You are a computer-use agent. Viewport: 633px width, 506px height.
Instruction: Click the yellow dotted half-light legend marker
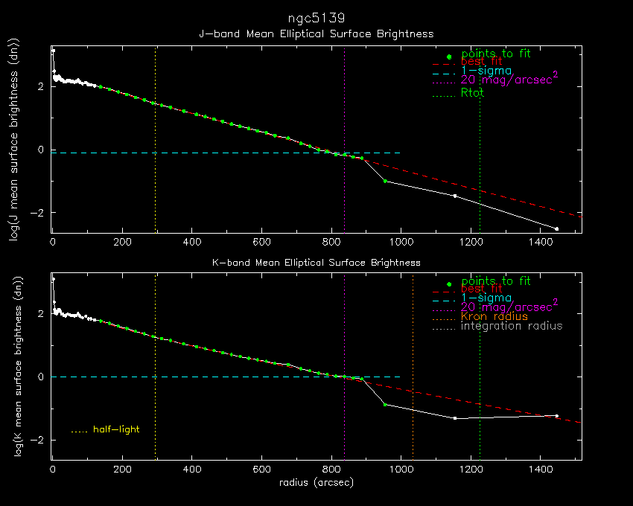coord(78,431)
